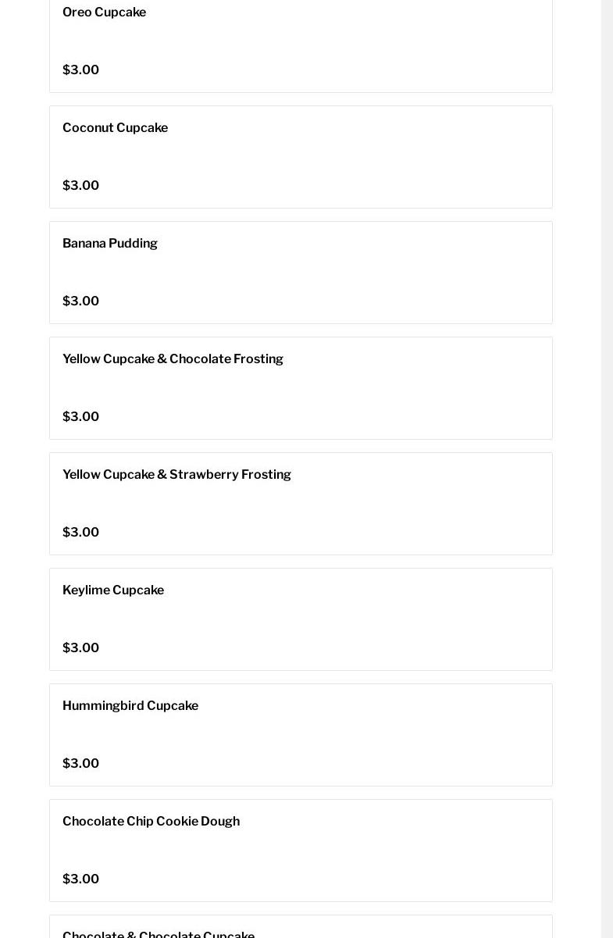Click the $3.00 price under Banana Pudding
Screen dimensions: 613x938
pos(80,301)
